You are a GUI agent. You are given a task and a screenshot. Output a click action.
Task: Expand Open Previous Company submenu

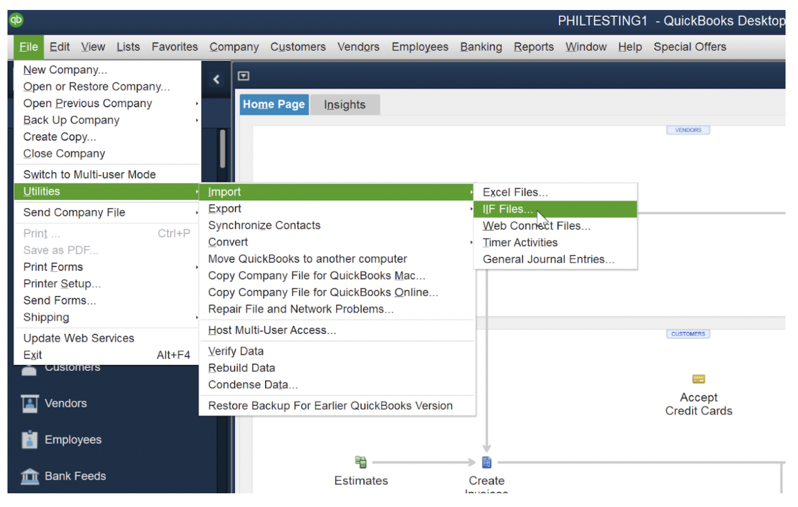click(107, 103)
